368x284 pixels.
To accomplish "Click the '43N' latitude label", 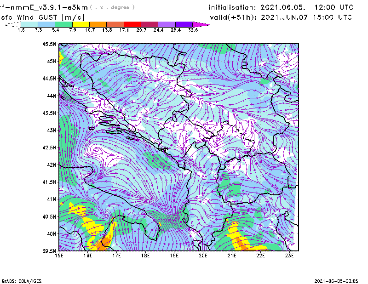I will tap(52, 130).
